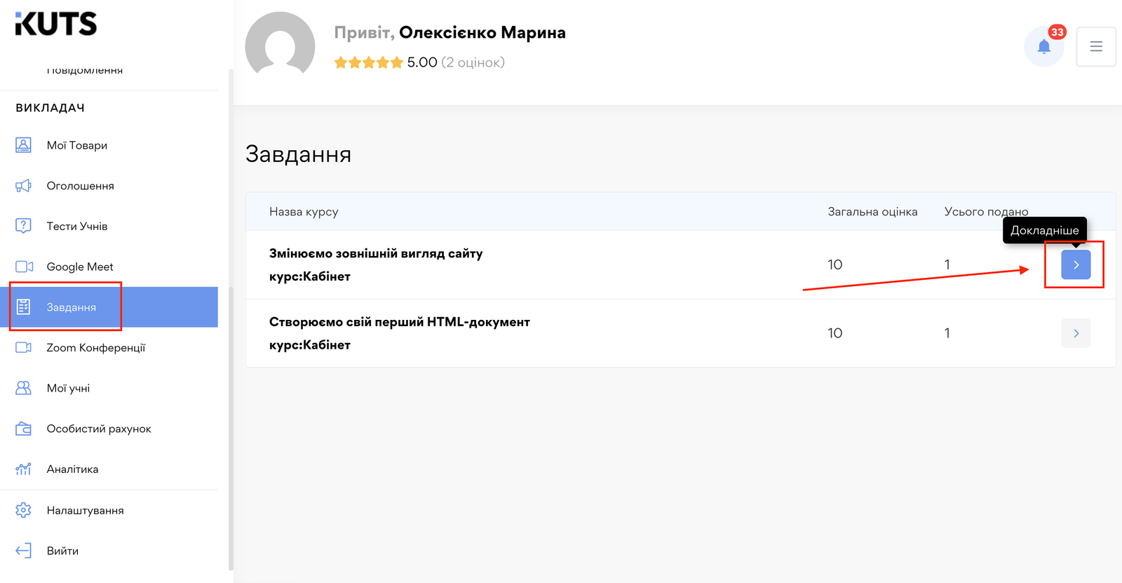This screenshot has height=583, width=1122.
Task: Open the notifications bell icon
Action: [1044, 47]
